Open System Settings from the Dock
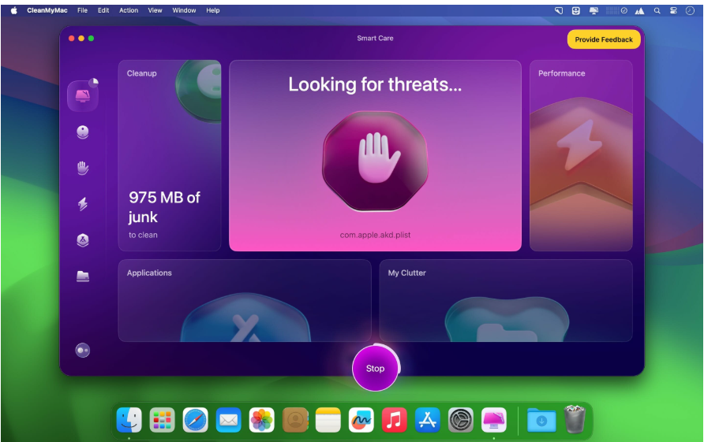The width and height of the screenshot is (704, 442). click(461, 420)
